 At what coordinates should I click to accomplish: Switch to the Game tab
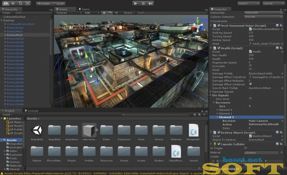point(84,9)
